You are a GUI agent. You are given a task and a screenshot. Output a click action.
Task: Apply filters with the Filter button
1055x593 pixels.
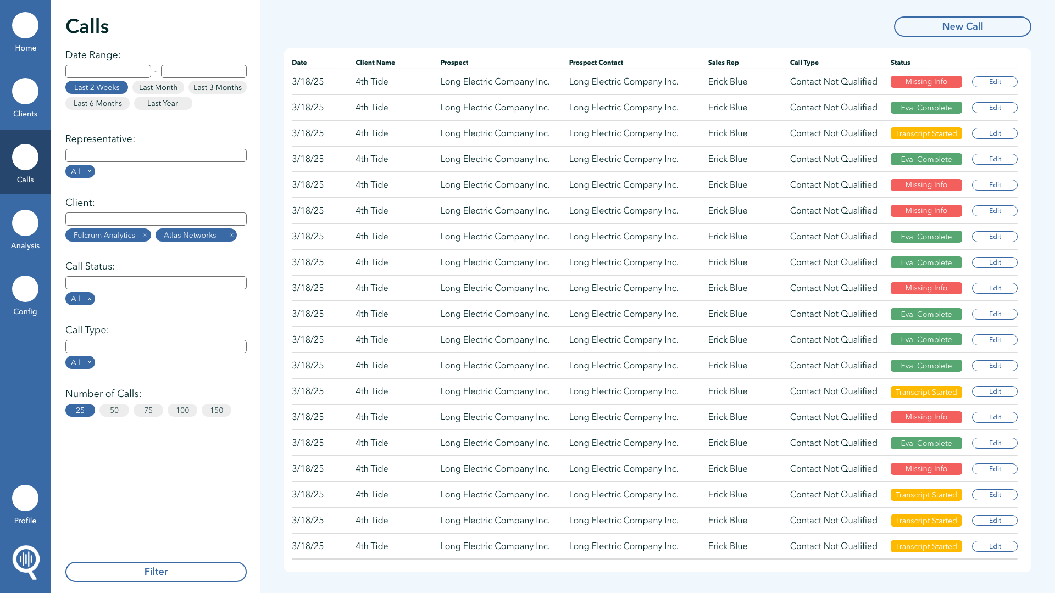(x=156, y=572)
